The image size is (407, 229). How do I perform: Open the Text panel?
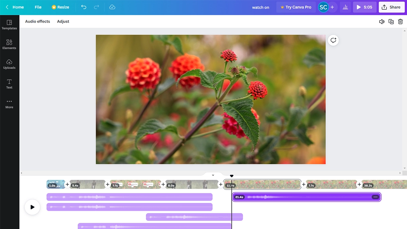tap(9, 83)
